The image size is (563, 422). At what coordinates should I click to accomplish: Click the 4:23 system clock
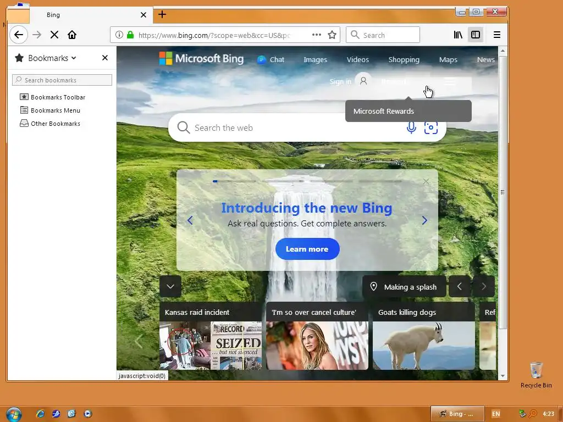548,414
